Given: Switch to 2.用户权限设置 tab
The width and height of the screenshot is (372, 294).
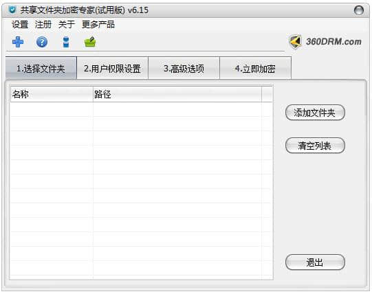Looking at the screenshot, I should (113, 68).
